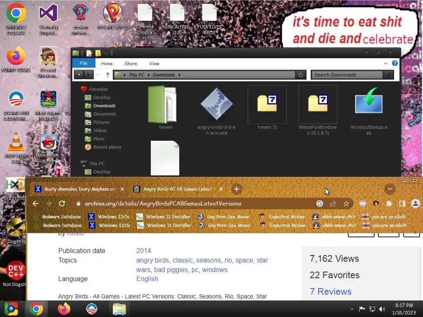Go up one folder level in Explorer
Viewport: 423px width, 317px height.
click(108, 75)
